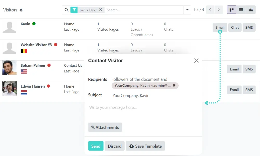Viewport: 260px width, 156px height.
Task: Send SMS to Soham Palmer
Action: [x=249, y=69]
